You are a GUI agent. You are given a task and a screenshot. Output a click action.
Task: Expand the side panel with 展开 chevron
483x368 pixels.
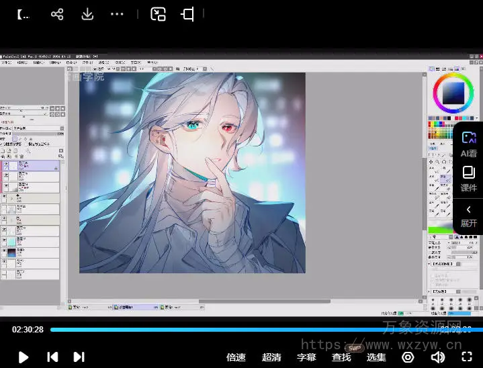[x=468, y=215]
